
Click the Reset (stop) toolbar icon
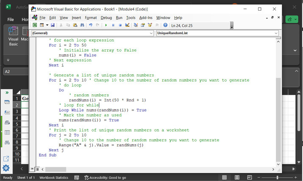[x=120, y=25]
